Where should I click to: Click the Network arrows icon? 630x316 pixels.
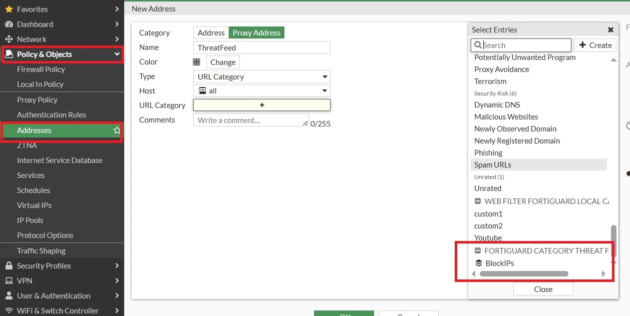click(x=9, y=39)
